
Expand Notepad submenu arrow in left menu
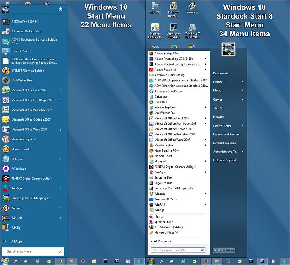tap(61, 159)
